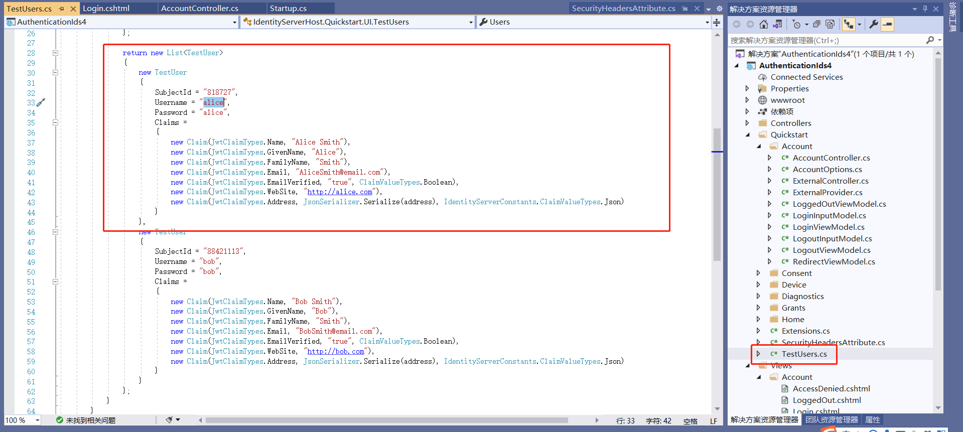Collapse the code block at line 46
This screenshot has height=432, width=963.
click(x=55, y=232)
